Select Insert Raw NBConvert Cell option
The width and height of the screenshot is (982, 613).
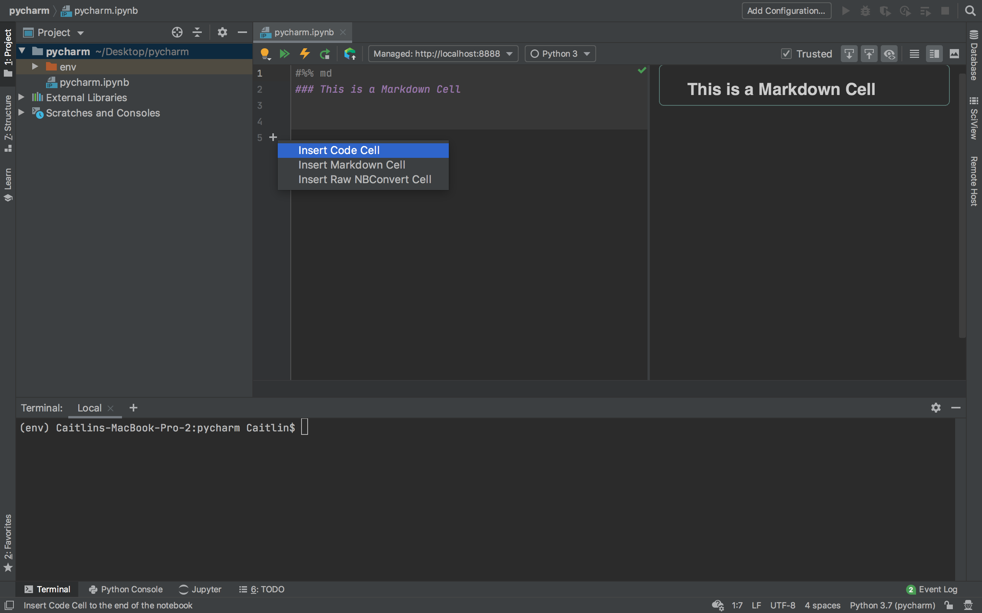point(365,179)
